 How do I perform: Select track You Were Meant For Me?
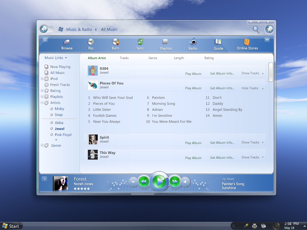point(172,122)
